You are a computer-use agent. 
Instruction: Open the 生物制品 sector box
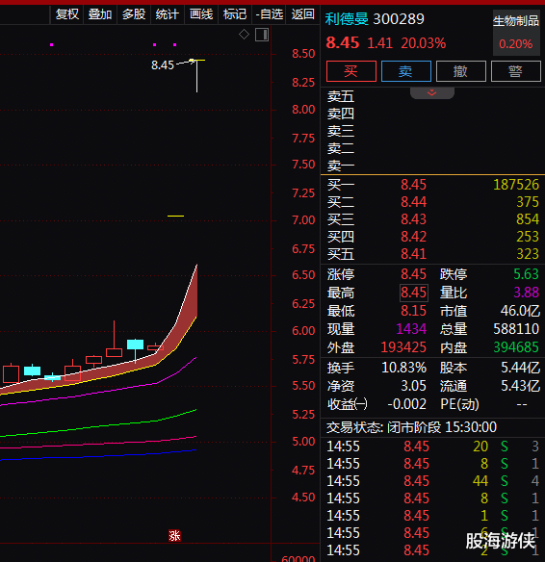click(516, 33)
